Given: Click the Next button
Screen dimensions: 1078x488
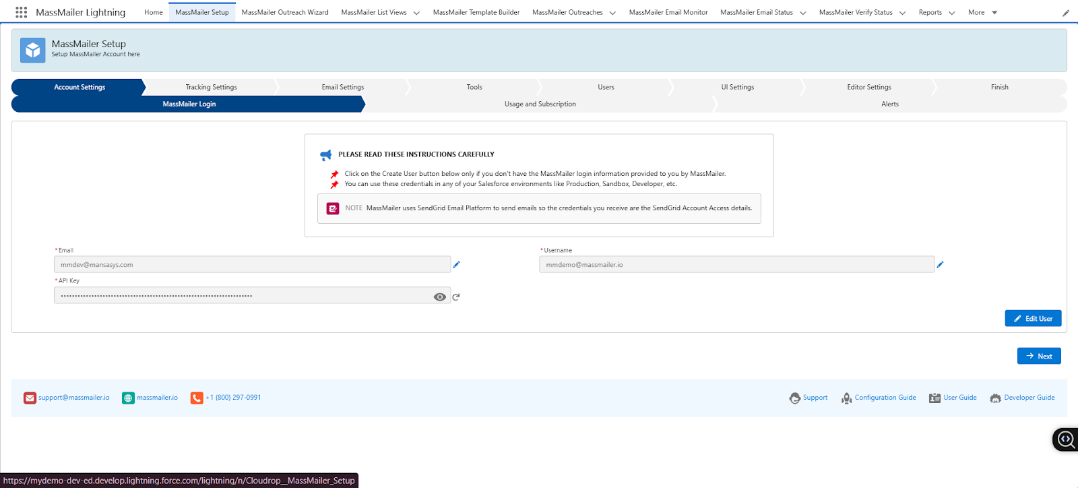Looking at the screenshot, I should (x=1039, y=356).
